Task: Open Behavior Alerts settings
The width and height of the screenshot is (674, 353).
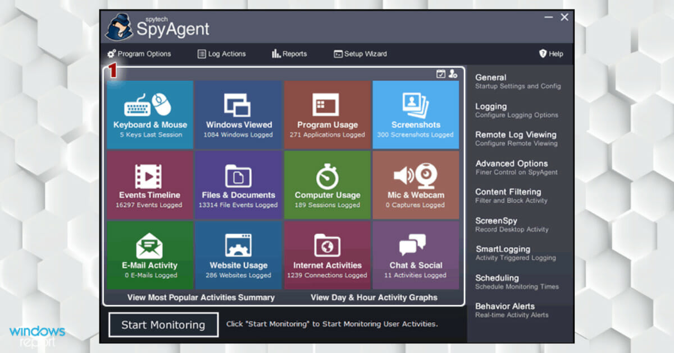Action: click(x=512, y=310)
